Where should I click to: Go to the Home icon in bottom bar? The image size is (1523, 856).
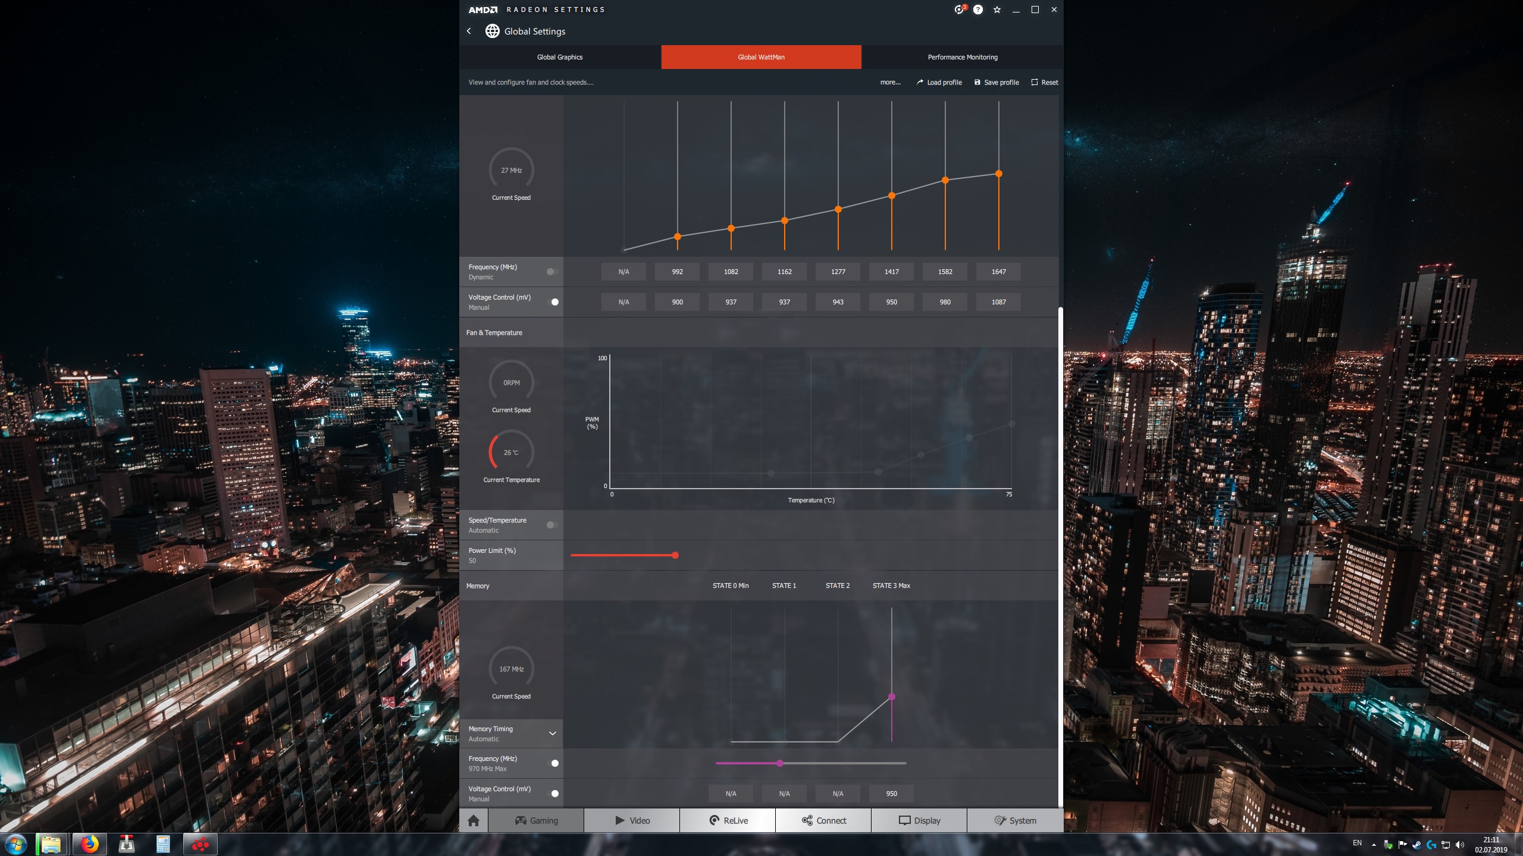(x=474, y=820)
